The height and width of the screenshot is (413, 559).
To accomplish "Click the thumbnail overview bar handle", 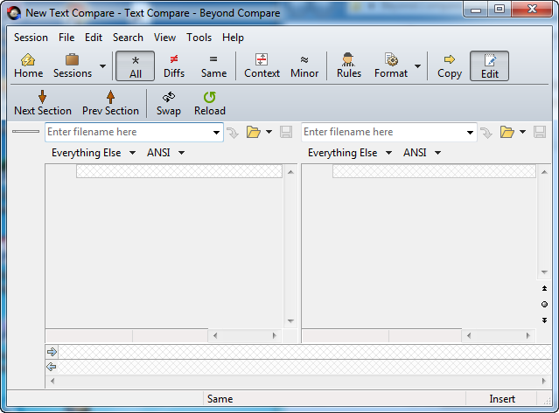I will tap(25, 131).
